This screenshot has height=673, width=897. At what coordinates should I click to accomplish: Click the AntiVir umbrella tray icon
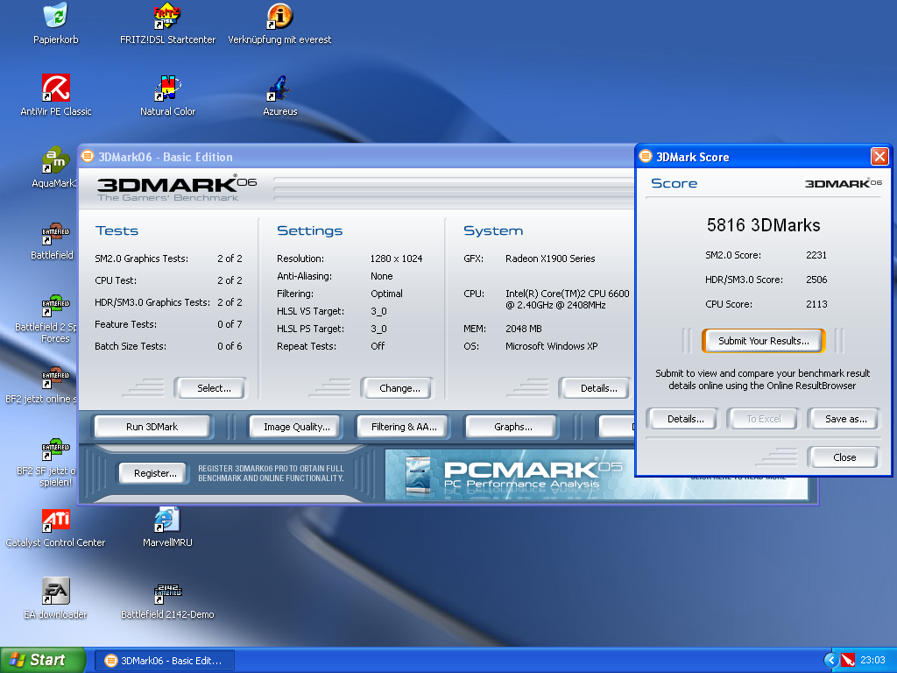coord(848,661)
